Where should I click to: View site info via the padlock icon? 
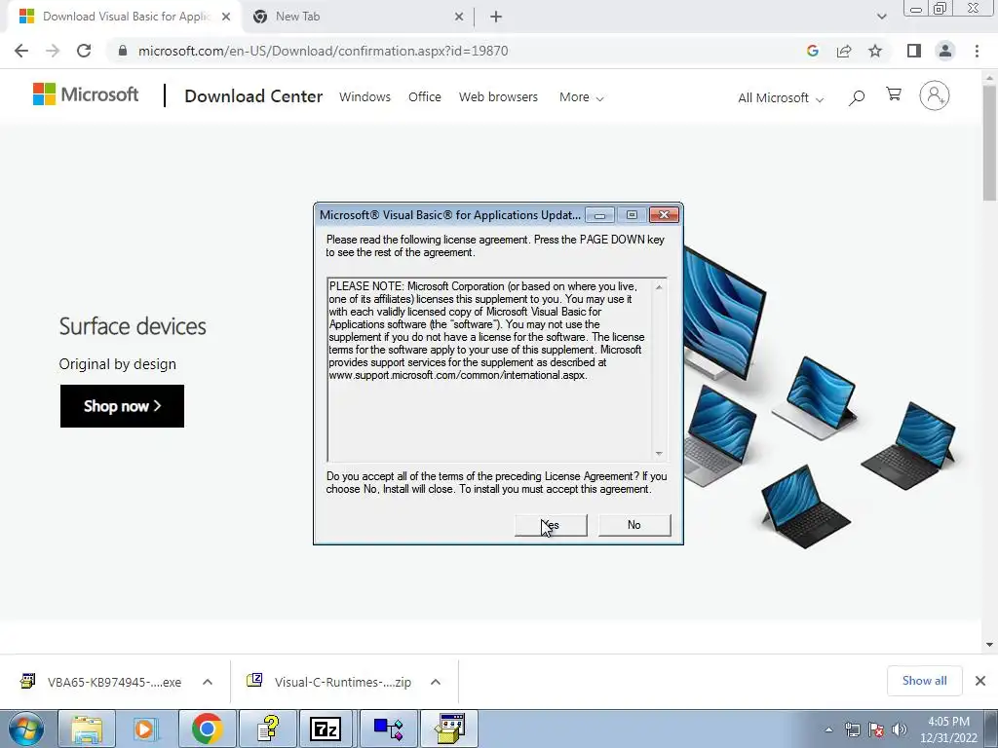123,51
